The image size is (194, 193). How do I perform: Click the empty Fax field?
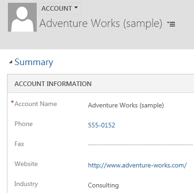click(140, 145)
